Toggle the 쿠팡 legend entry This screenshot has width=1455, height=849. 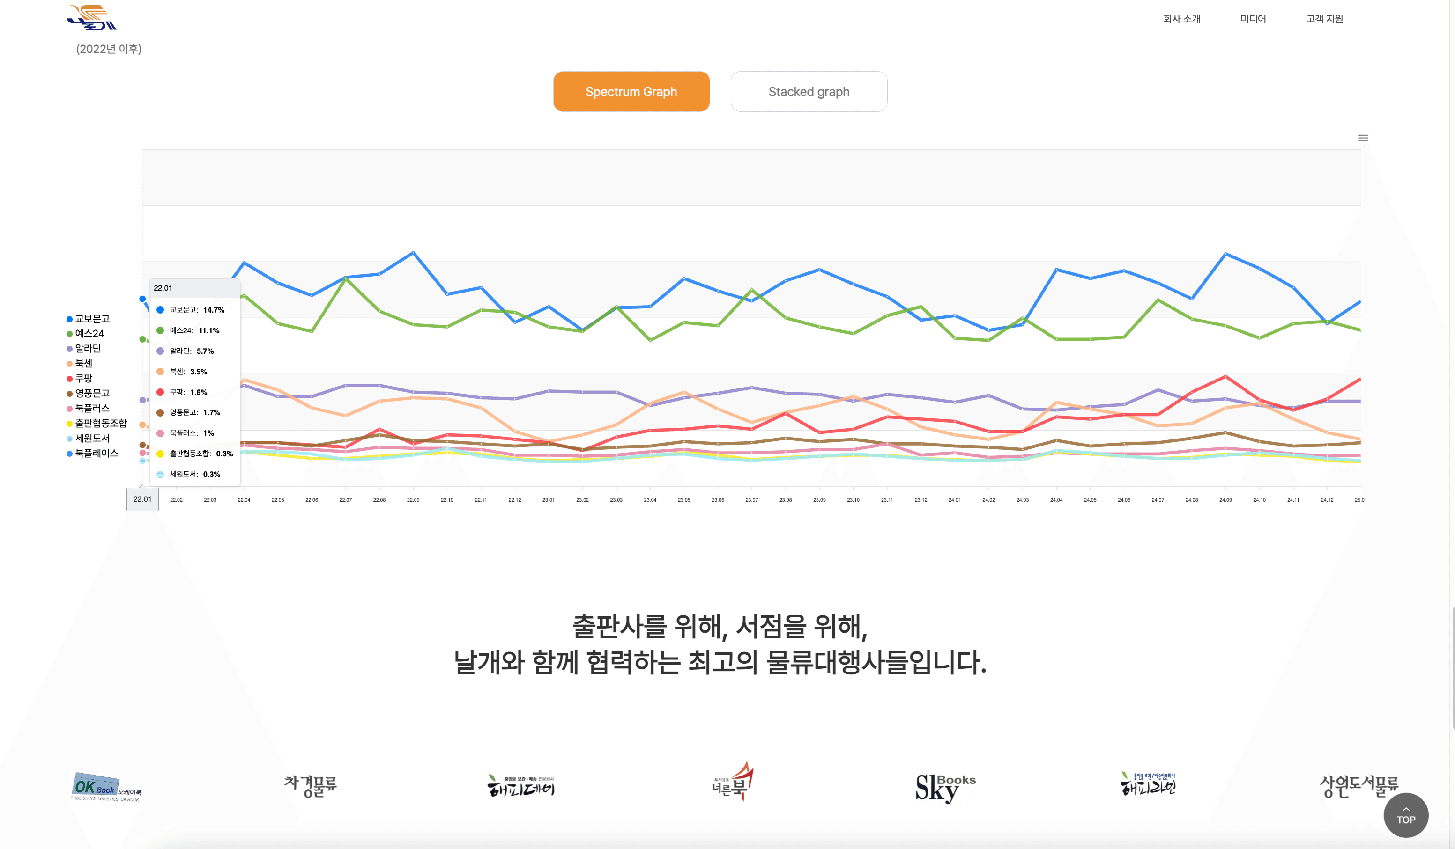tap(84, 378)
